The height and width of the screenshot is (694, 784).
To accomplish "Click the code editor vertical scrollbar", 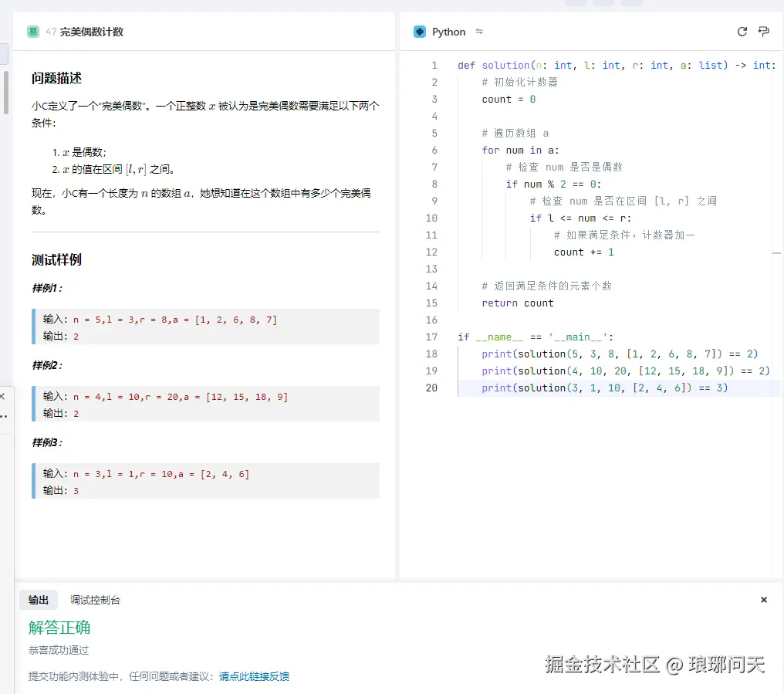I will 779,255.
